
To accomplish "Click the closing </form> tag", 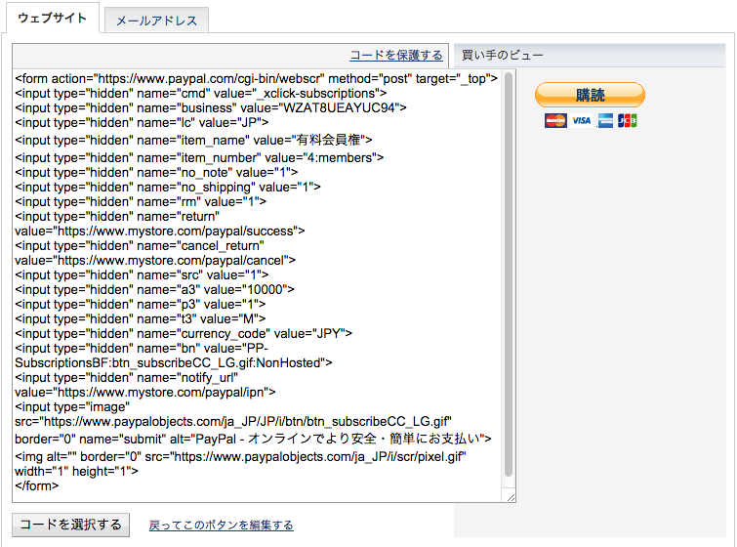I will click(37, 485).
